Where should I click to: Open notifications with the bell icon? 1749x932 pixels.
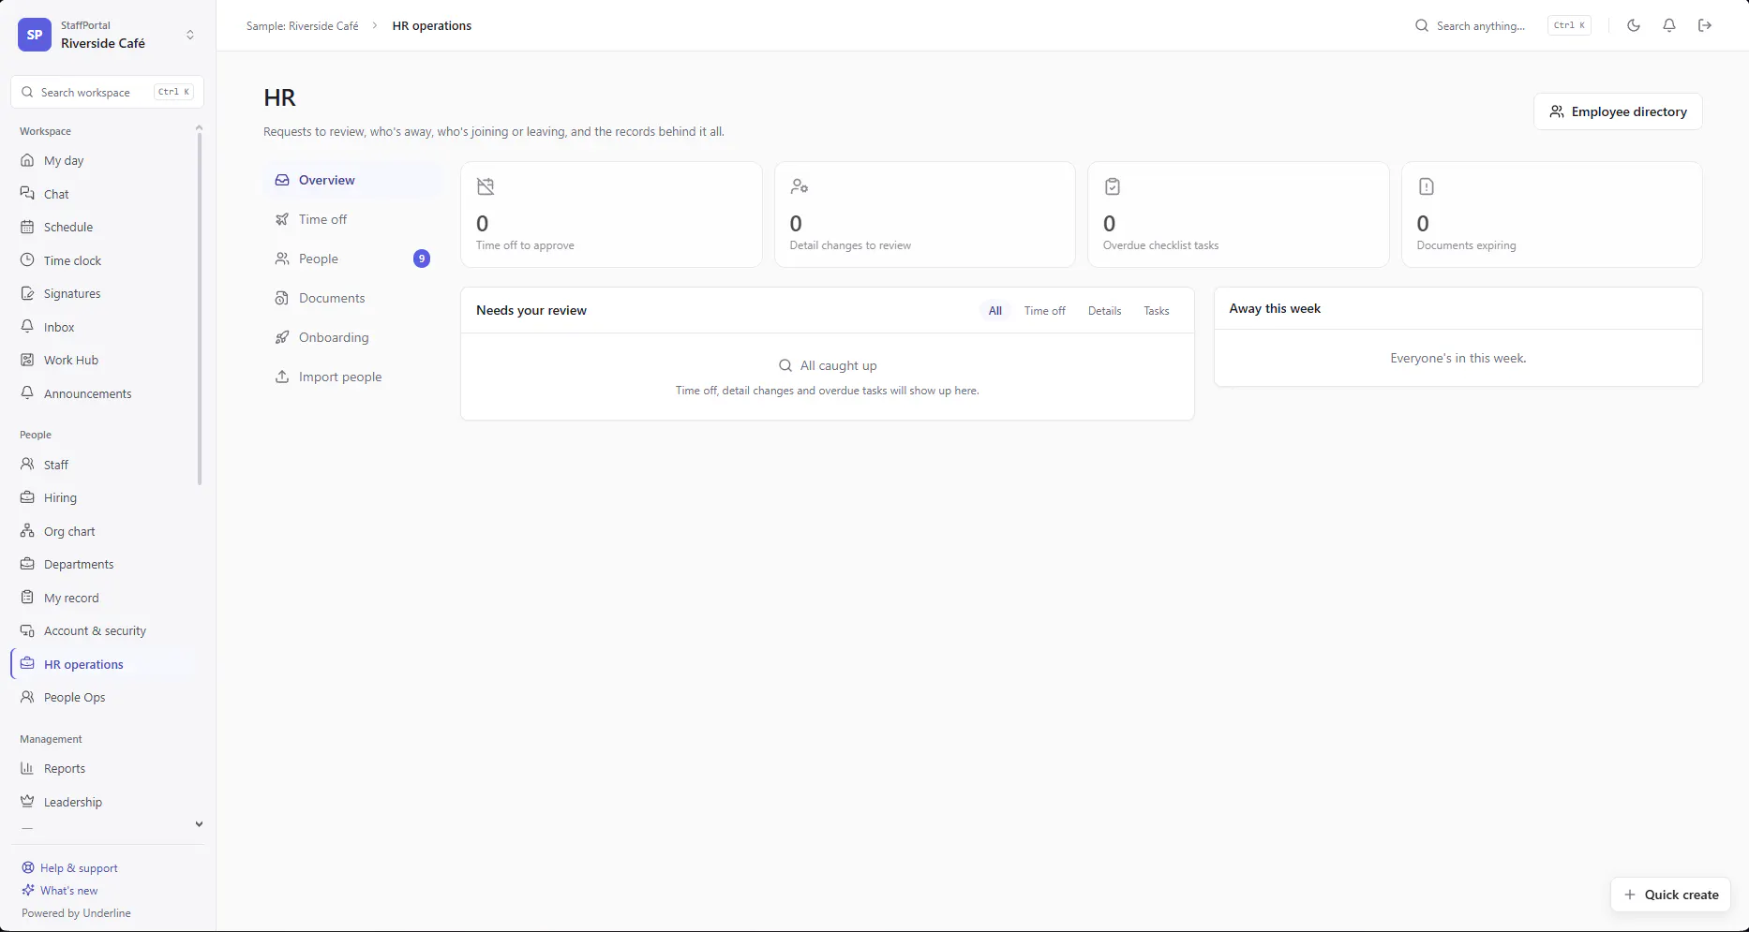click(x=1669, y=25)
